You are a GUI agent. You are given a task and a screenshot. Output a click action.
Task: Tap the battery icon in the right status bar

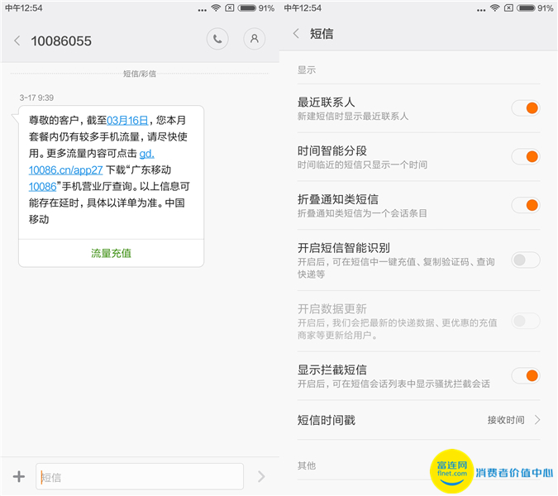pos(526,7)
